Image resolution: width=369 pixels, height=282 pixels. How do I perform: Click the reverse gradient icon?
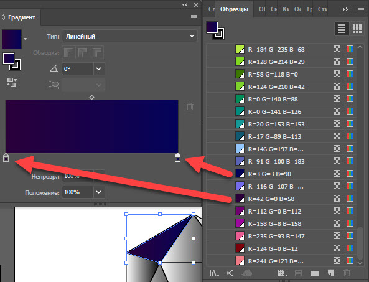coord(12,82)
